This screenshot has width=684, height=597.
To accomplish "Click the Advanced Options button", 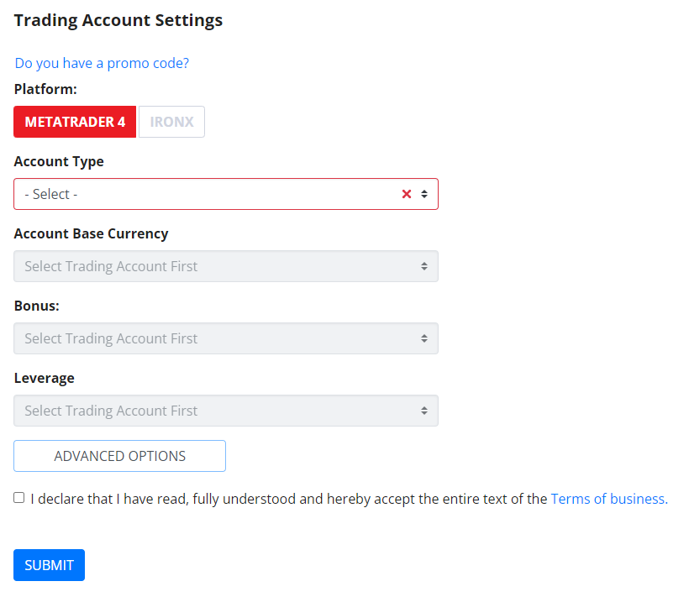I will [x=119, y=456].
